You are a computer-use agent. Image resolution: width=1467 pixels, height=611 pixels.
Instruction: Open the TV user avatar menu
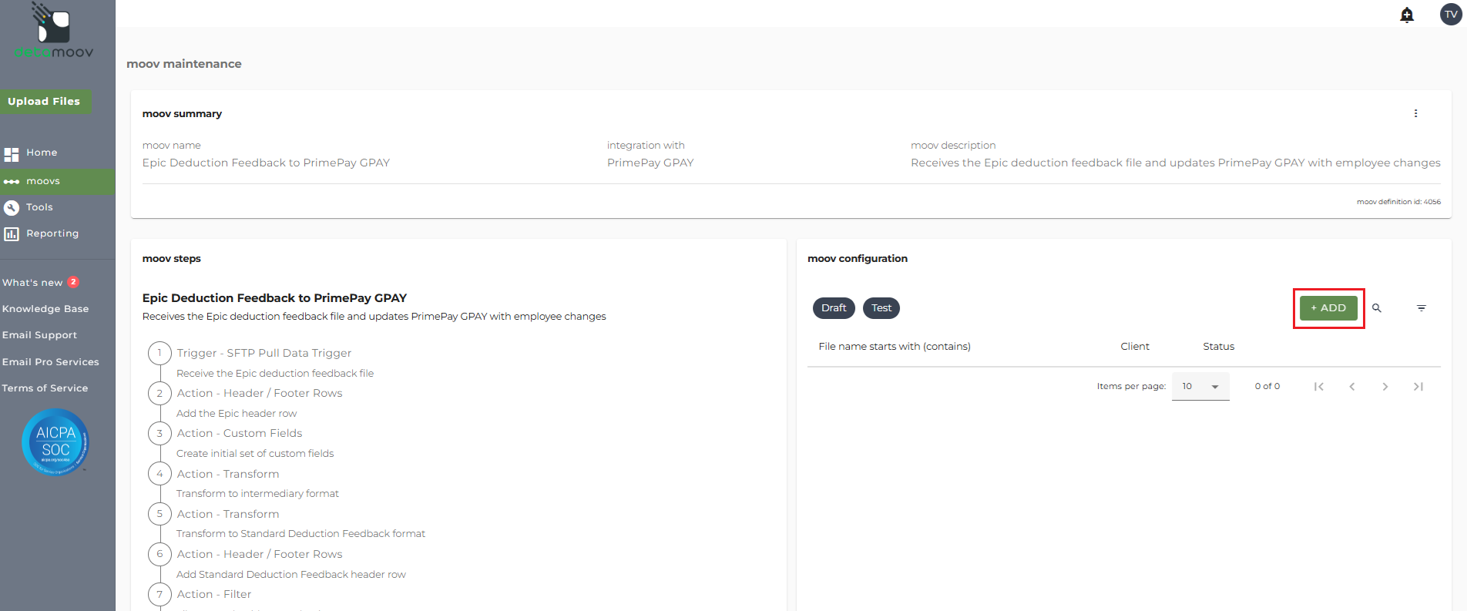(x=1451, y=15)
